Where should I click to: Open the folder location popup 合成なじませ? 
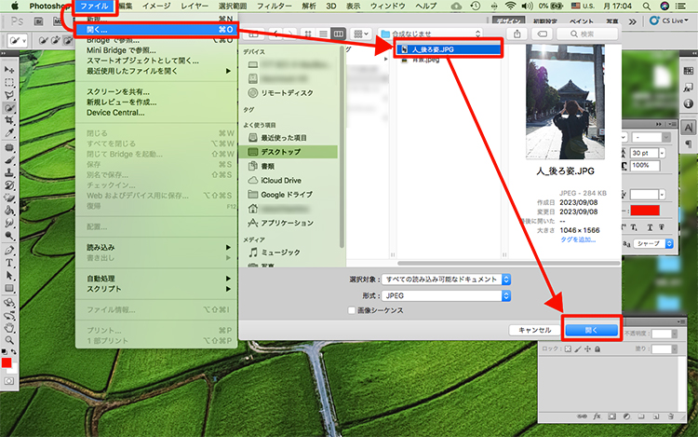[x=431, y=34]
